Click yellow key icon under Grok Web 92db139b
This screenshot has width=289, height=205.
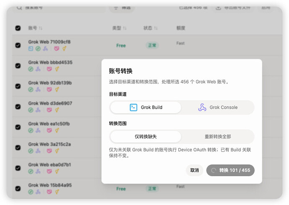coord(57,90)
